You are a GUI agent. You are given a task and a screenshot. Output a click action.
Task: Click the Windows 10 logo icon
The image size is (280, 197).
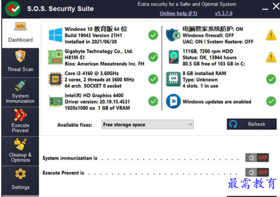[x=55, y=35]
